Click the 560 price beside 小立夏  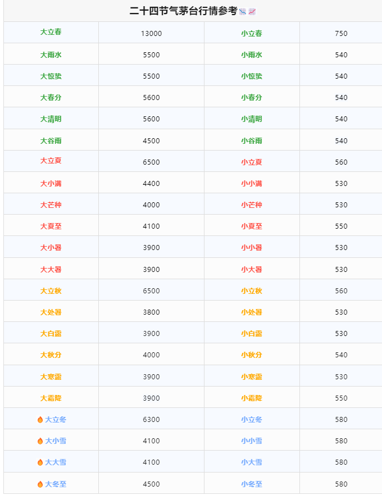[341, 162]
